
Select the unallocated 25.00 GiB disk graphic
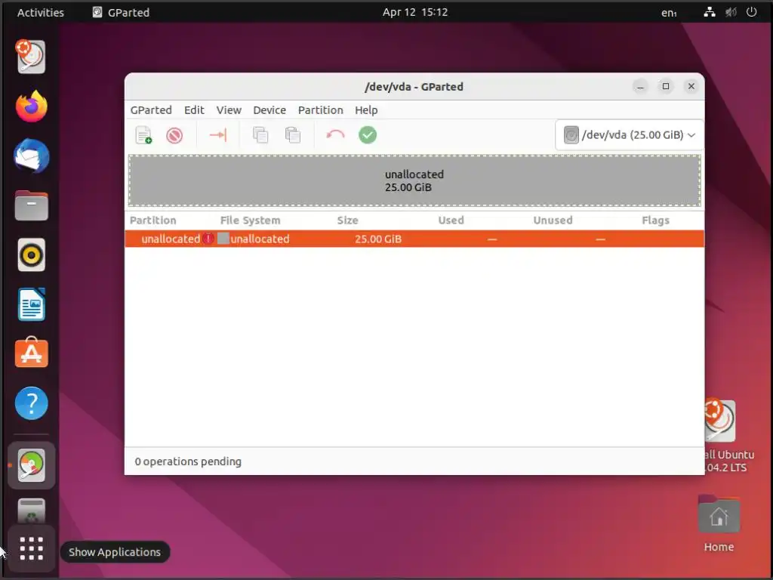pyautogui.click(x=414, y=180)
